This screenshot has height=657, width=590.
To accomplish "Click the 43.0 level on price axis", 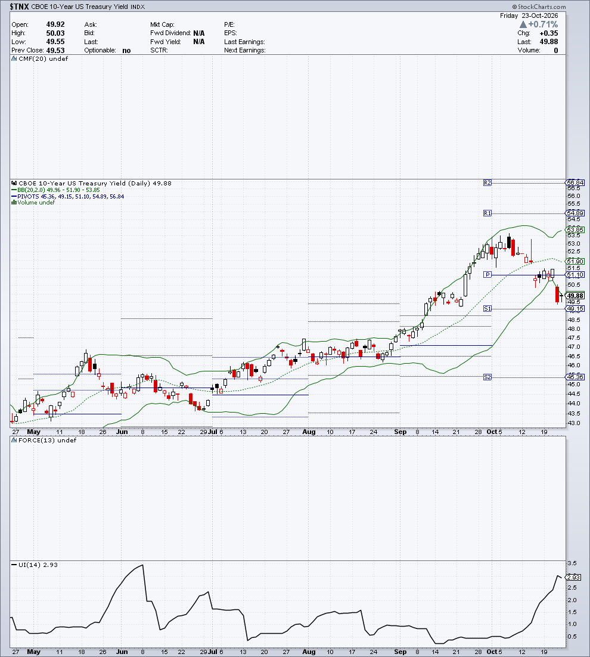I will pos(574,423).
